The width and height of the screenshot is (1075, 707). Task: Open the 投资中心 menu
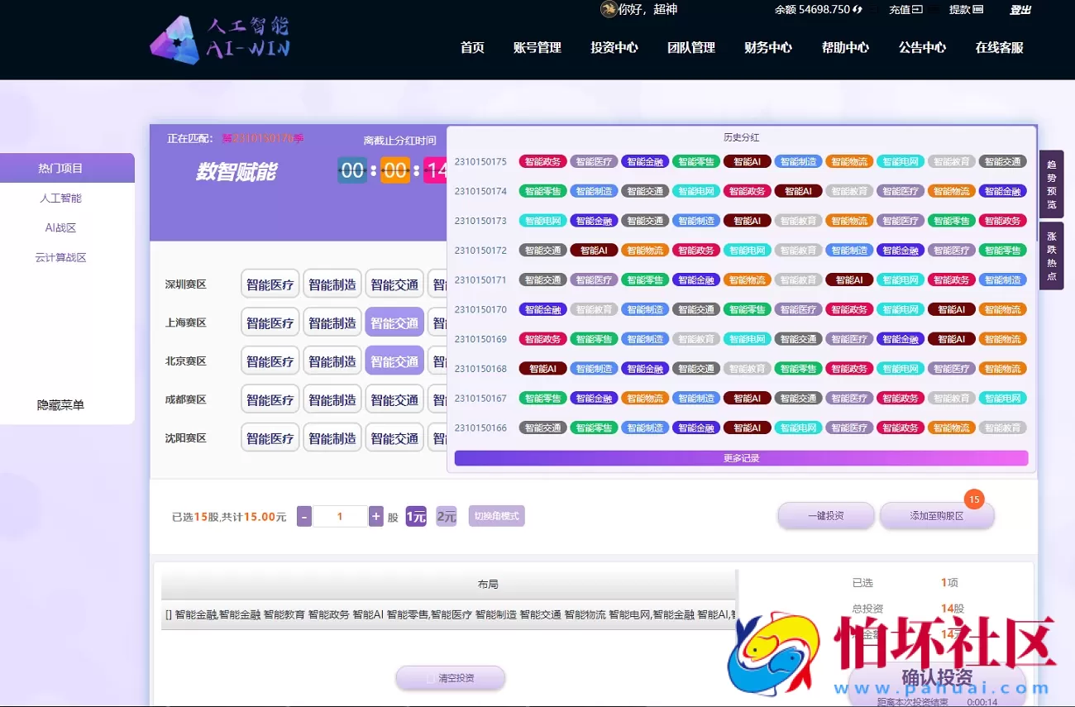click(x=614, y=48)
